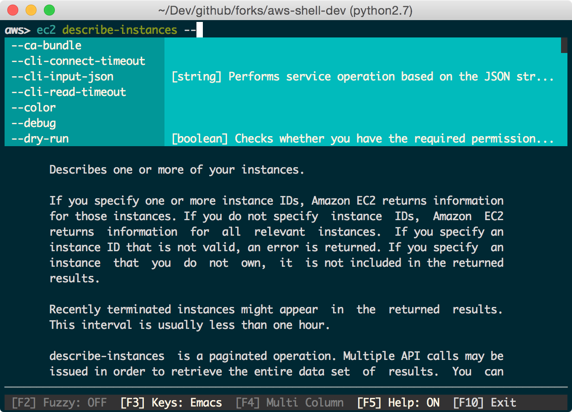The width and height of the screenshot is (572, 412).
Task: Select the --debug completion option
Action: [x=84, y=123]
